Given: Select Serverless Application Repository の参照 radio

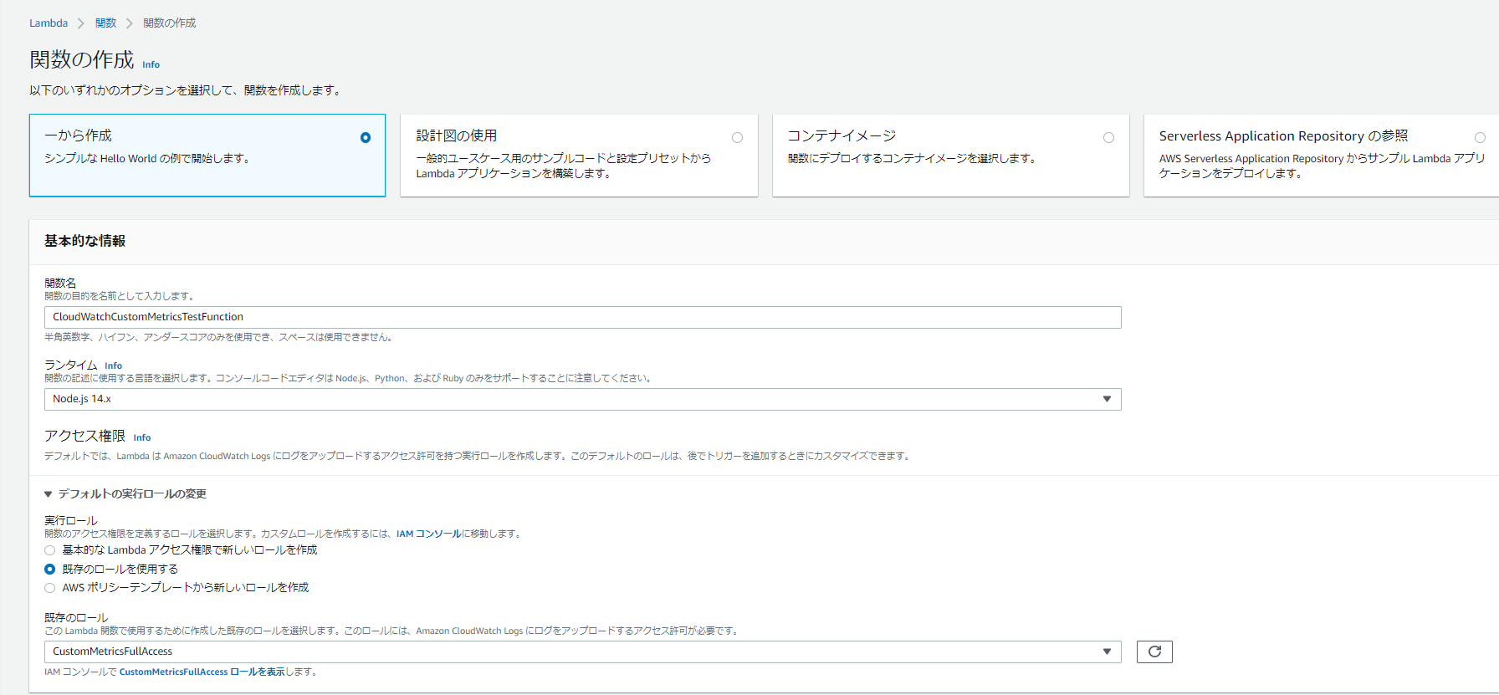Looking at the screenshot, I should click(x=1480, y=137).
